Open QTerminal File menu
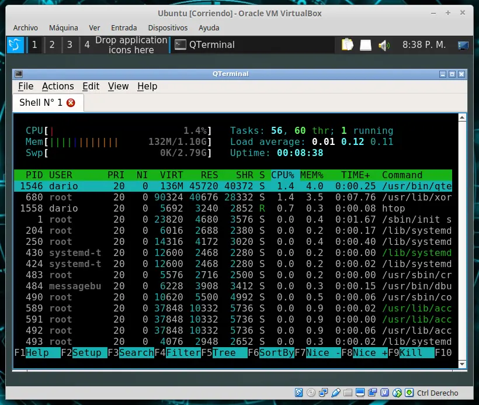Viewport: 479px width, 405px height. (x=26, y=86)
